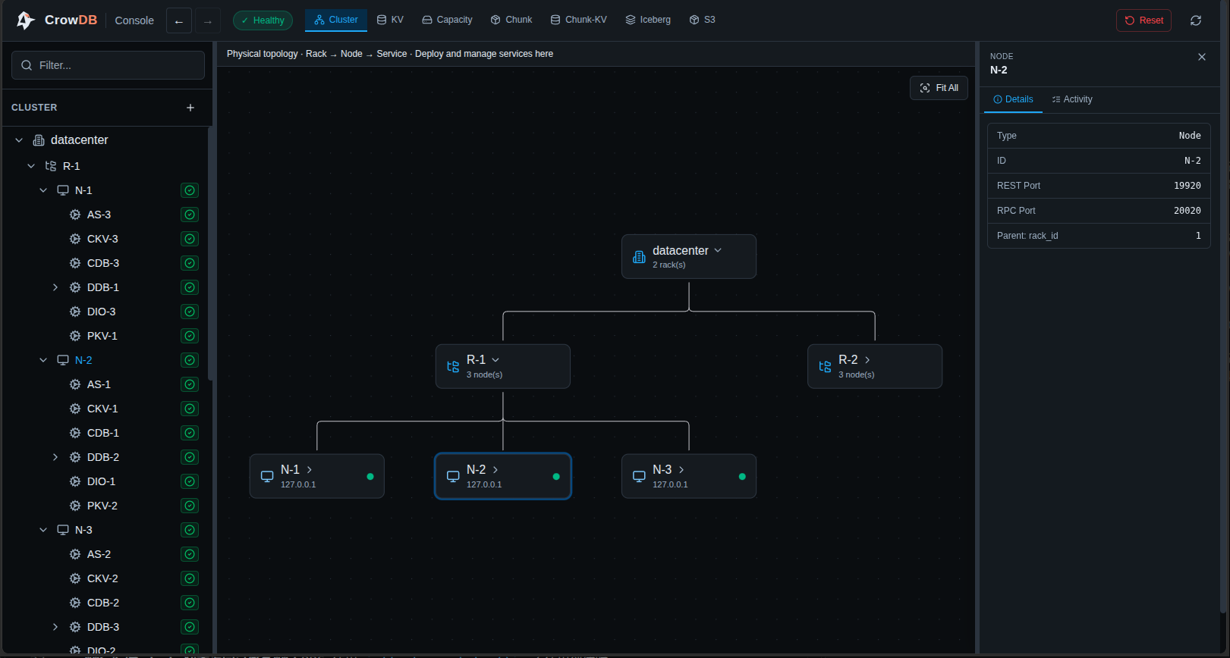Click N-1 health check status icon
The height and width of the screenshot is (658, 1230).
[x=190, y=190]
